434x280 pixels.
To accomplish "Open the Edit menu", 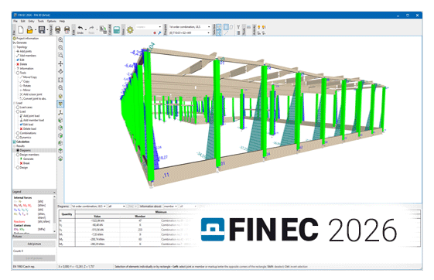I will click(x=23, y=21).
